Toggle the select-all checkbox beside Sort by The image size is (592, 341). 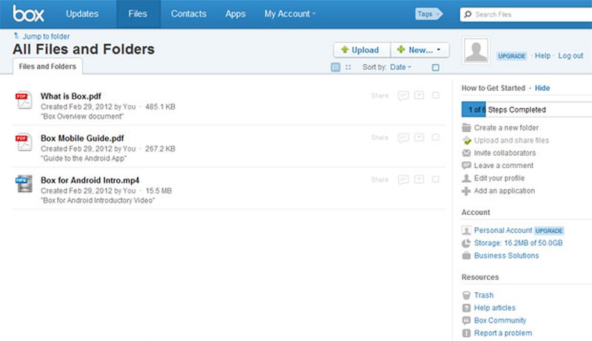pos(436,67)
